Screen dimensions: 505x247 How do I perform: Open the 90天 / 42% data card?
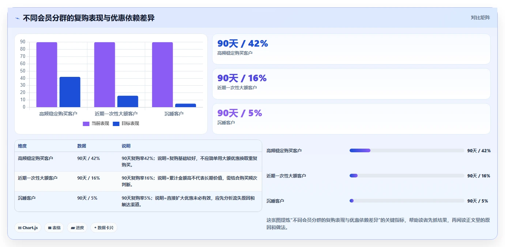[x=351, y=49]
